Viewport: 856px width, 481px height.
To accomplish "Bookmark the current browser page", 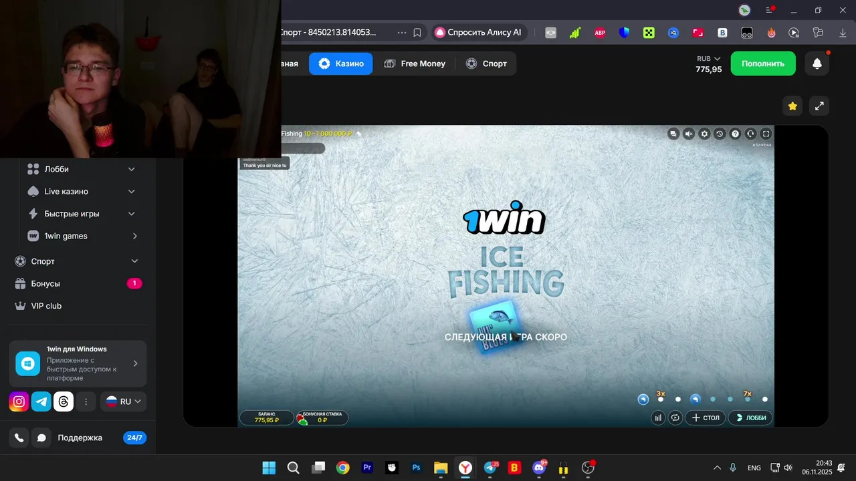I will tap(417, 32).
